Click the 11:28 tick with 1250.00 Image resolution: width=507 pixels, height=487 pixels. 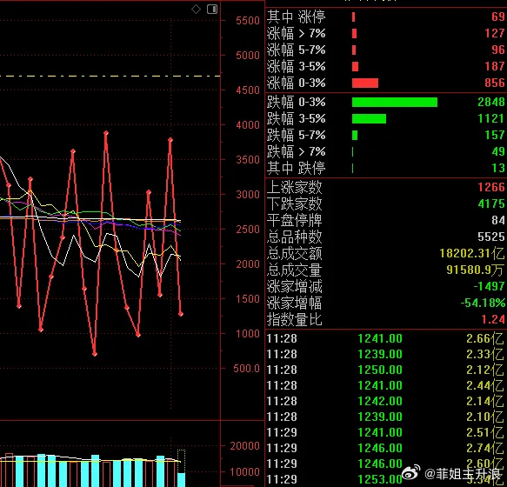pyautogui.click(x=386, y=370)
